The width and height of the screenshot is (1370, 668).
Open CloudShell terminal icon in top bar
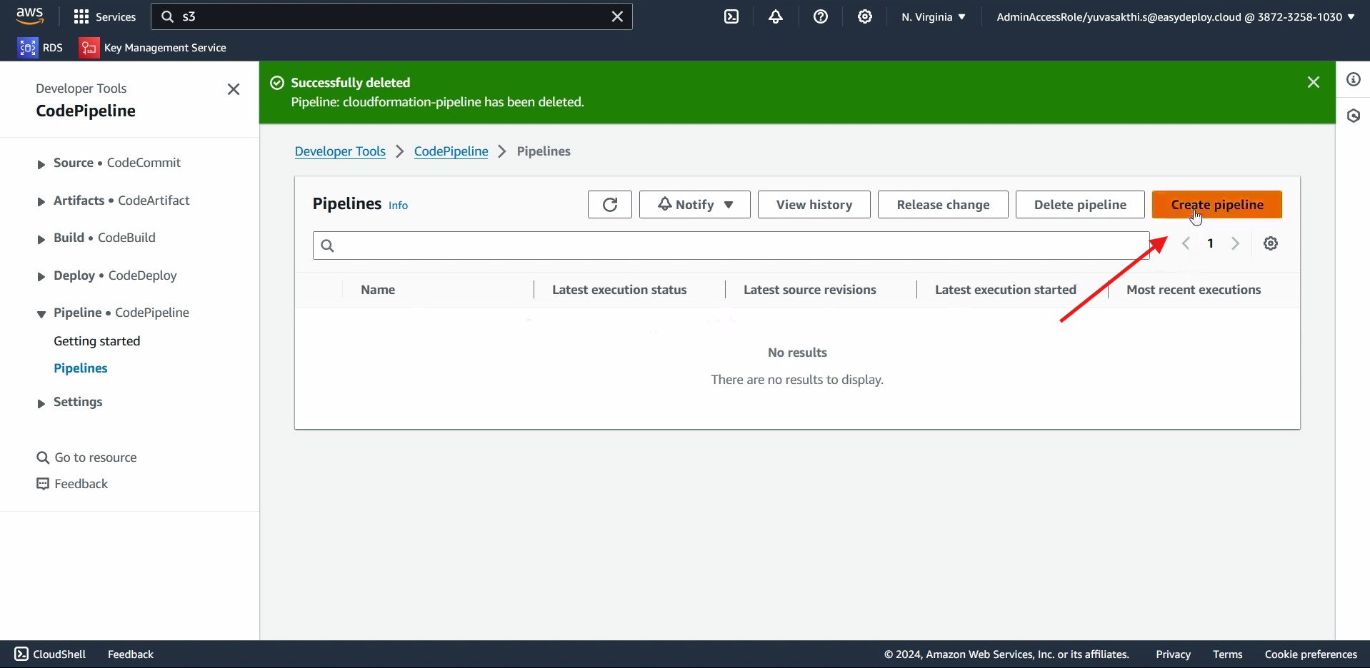(x=731, y=16)
